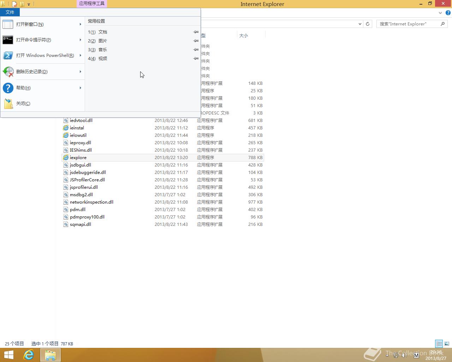Image resolution: width=452 pixels, height=362 pixels.
Task: Switch to details view in status bar
Action: click(439, 344)
